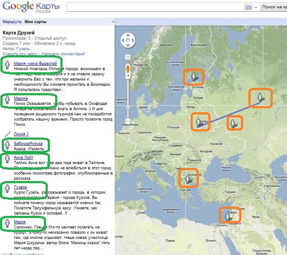Open Мария -мама Вырастай entry link

pos(35,64)
